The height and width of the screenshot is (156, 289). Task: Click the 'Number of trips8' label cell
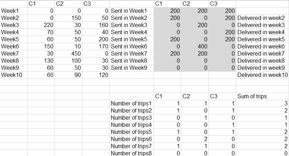coord(131,153)
